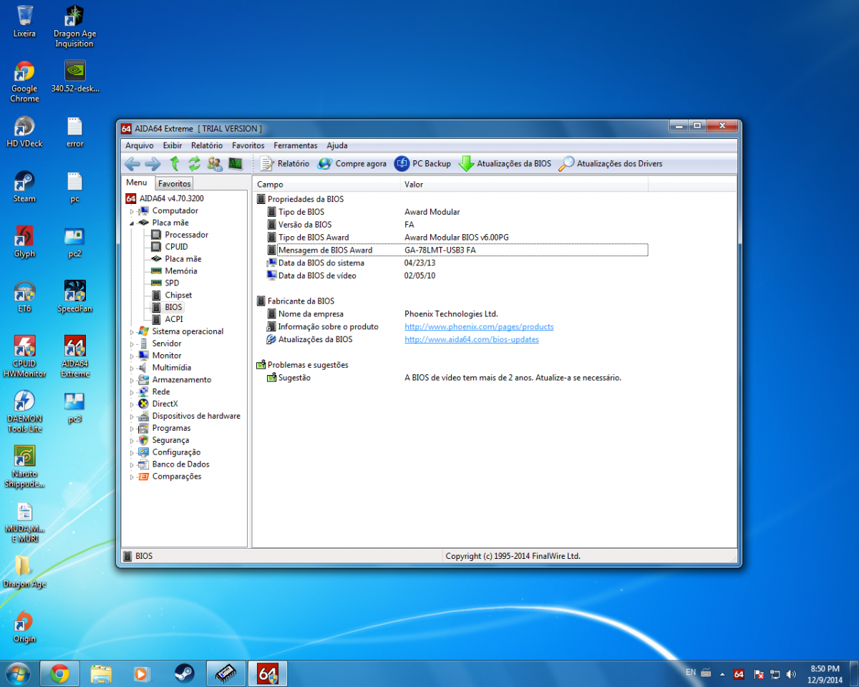The height and width of the screenshot is (687, 859).
Task: Switch to the Favoritos tab
Action: click(175, 184)
